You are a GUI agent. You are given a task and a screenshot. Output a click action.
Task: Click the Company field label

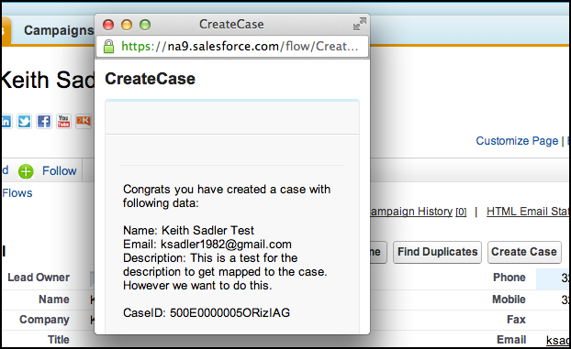44,320
